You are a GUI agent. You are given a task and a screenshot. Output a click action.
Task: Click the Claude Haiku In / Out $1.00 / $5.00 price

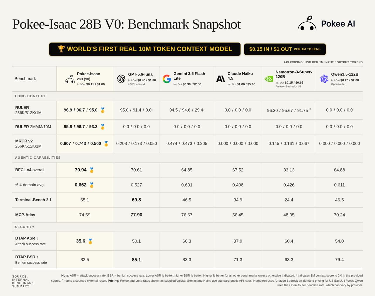pyautogui.click(x=241, y=84)
